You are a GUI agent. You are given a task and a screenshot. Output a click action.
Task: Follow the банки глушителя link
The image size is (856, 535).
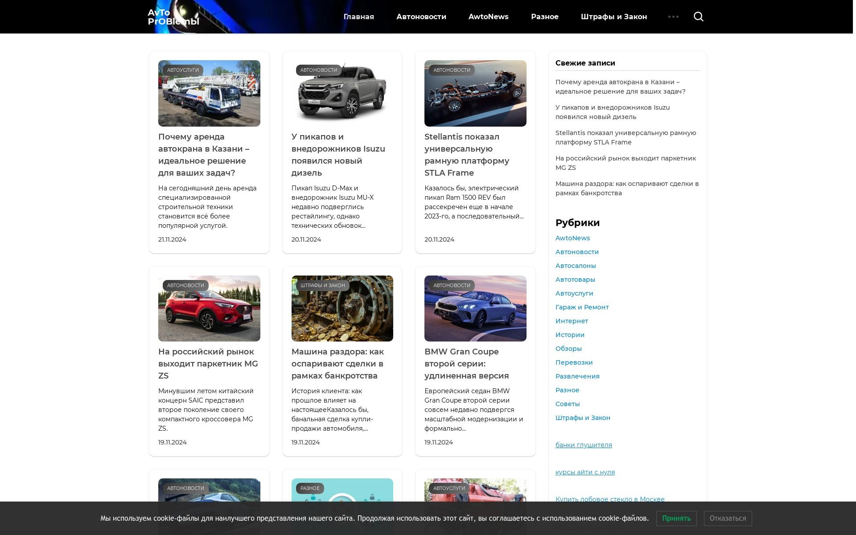(584, 445)
